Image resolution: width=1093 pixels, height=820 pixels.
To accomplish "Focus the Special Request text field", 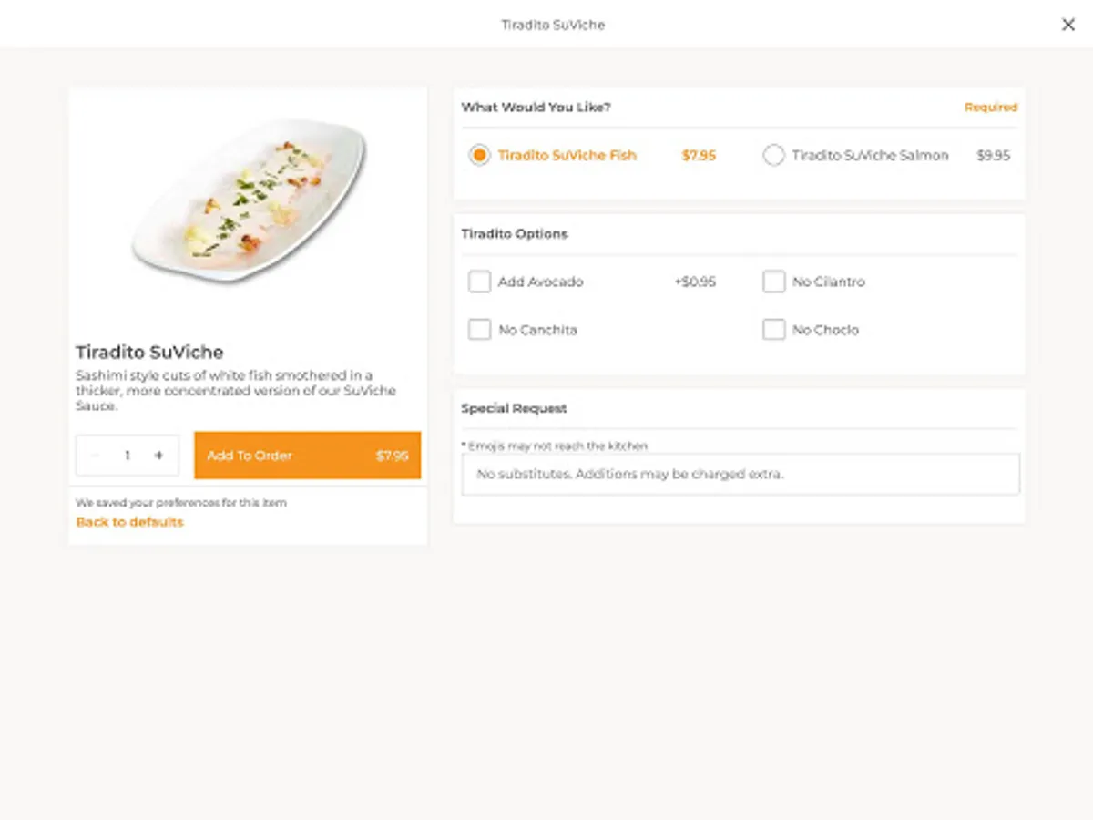I will coord(740,475).
